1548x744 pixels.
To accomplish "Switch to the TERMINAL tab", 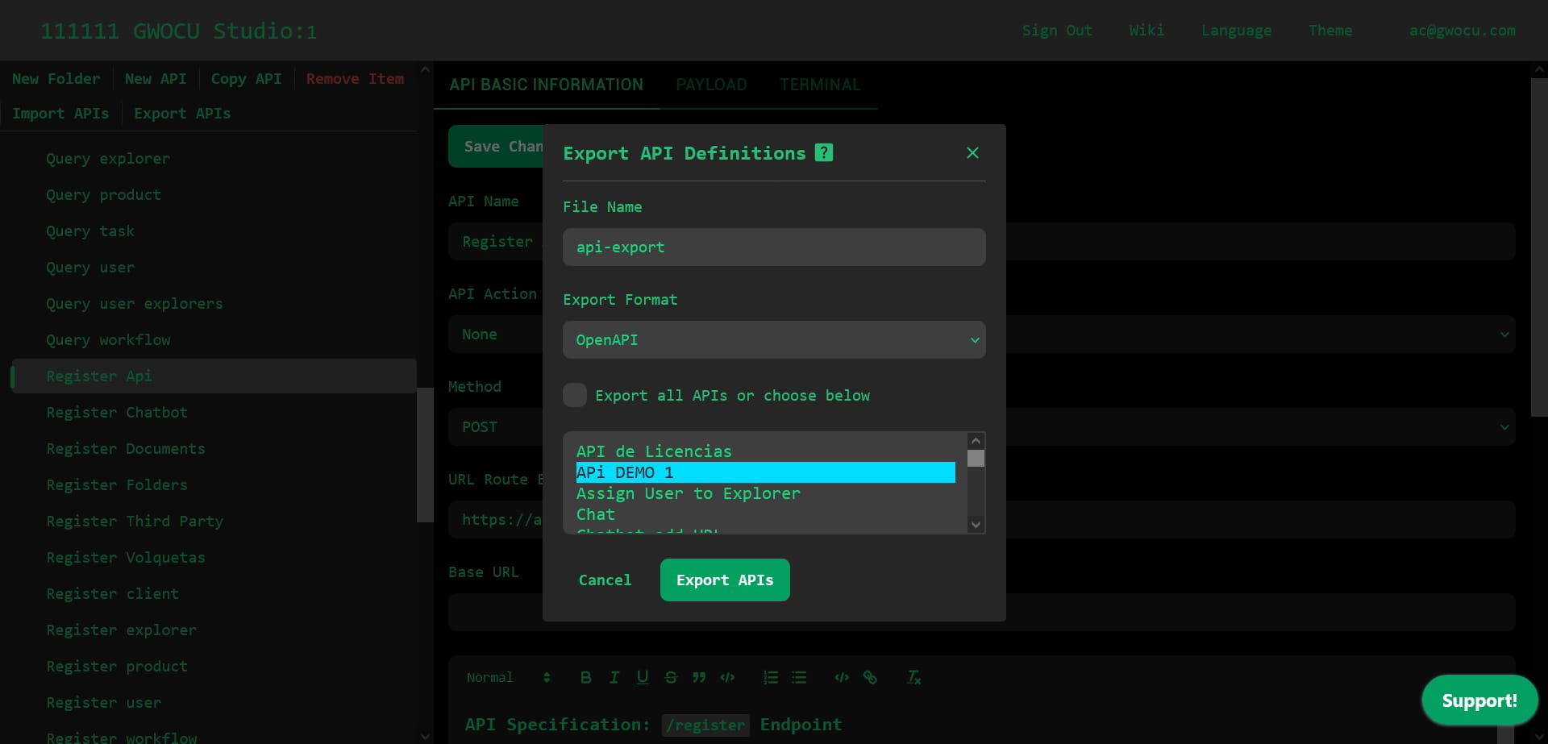I will click(820, 85).
